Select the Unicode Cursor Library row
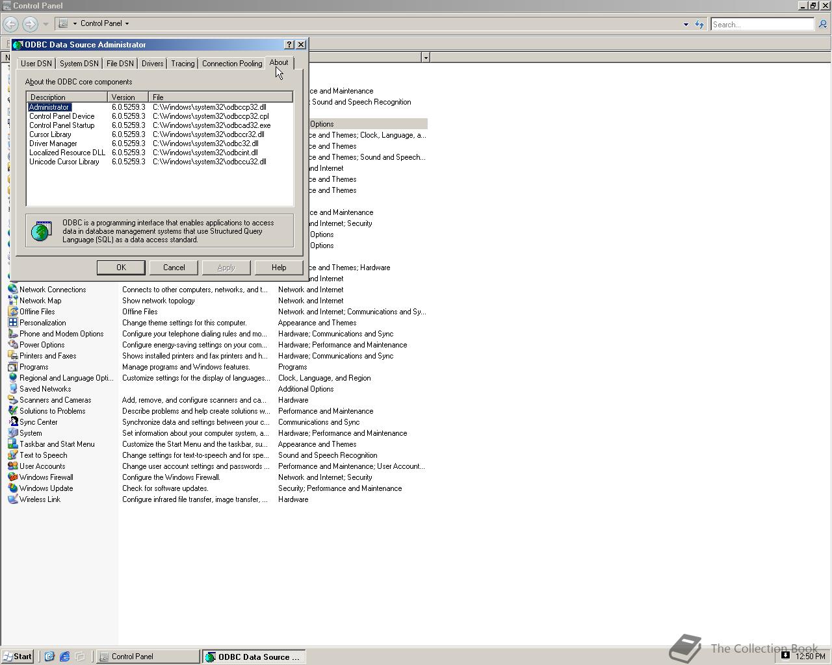 pyautogui.click(x=159, y=162)
